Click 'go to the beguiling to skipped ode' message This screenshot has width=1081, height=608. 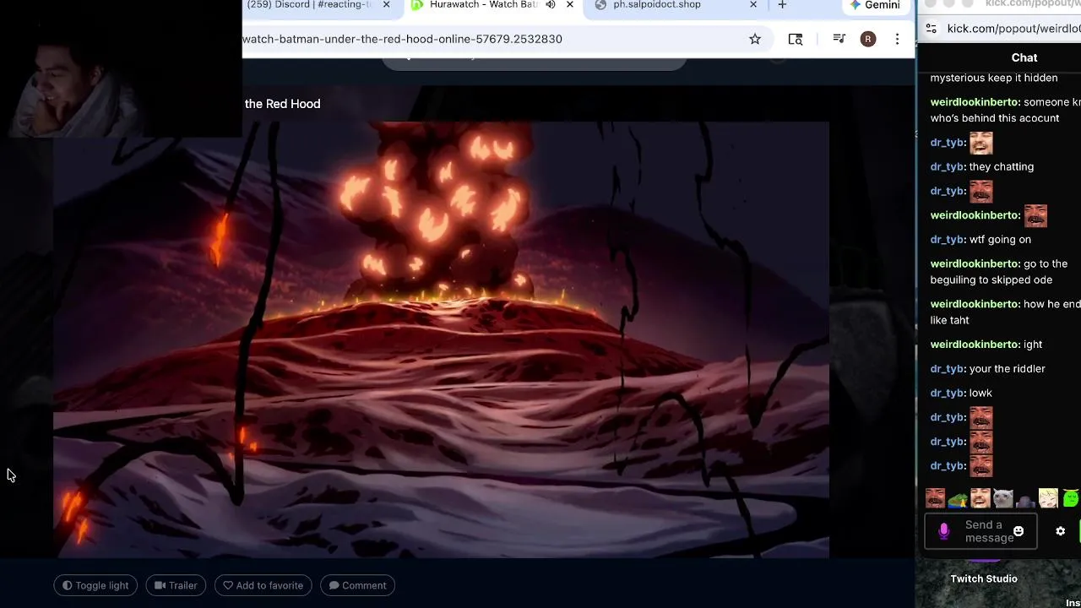point(999,272)
